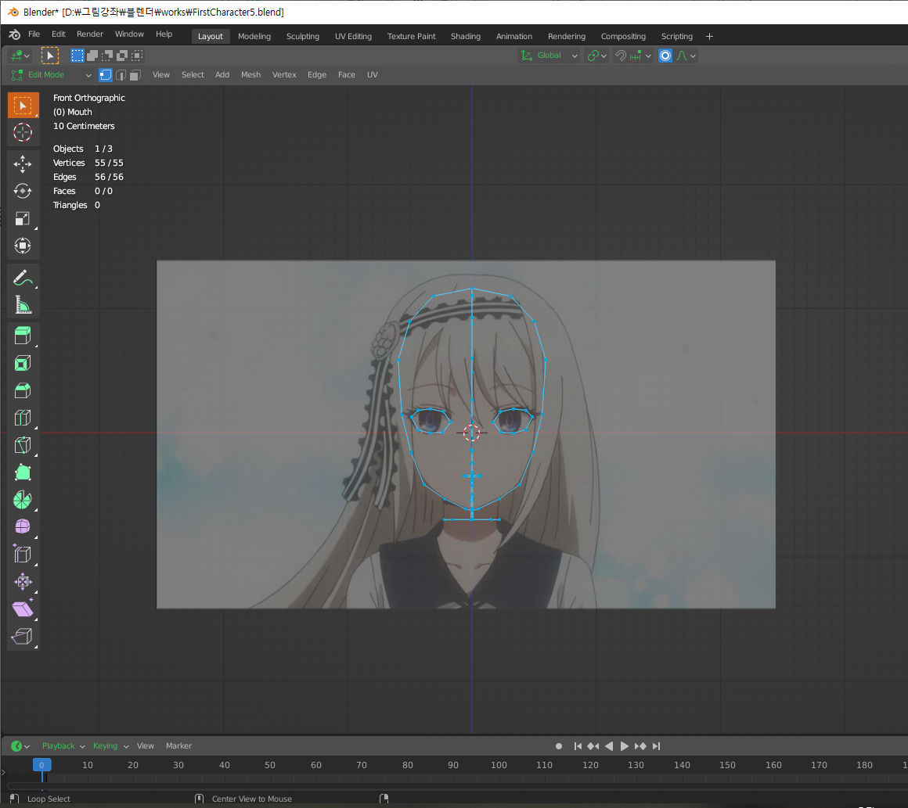
Task: Switch to the UV Editing workspace tab
Action: (x=353, y=36)
